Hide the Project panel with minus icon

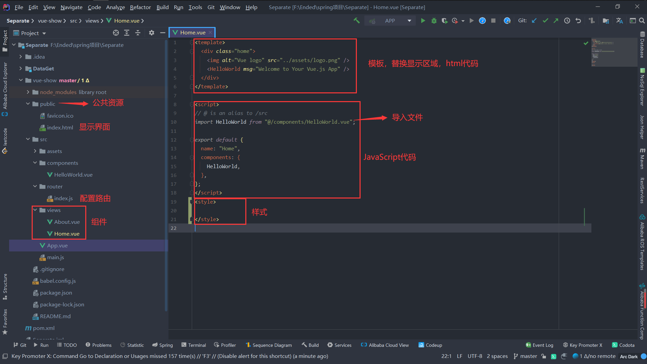(163, 33)
